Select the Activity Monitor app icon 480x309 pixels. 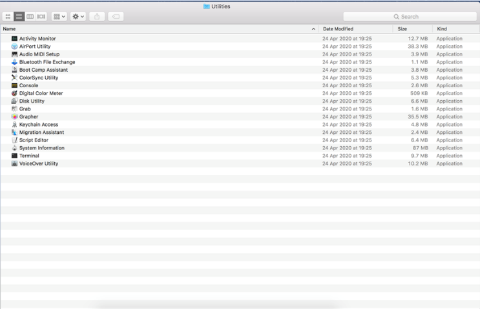coord(14,38)
